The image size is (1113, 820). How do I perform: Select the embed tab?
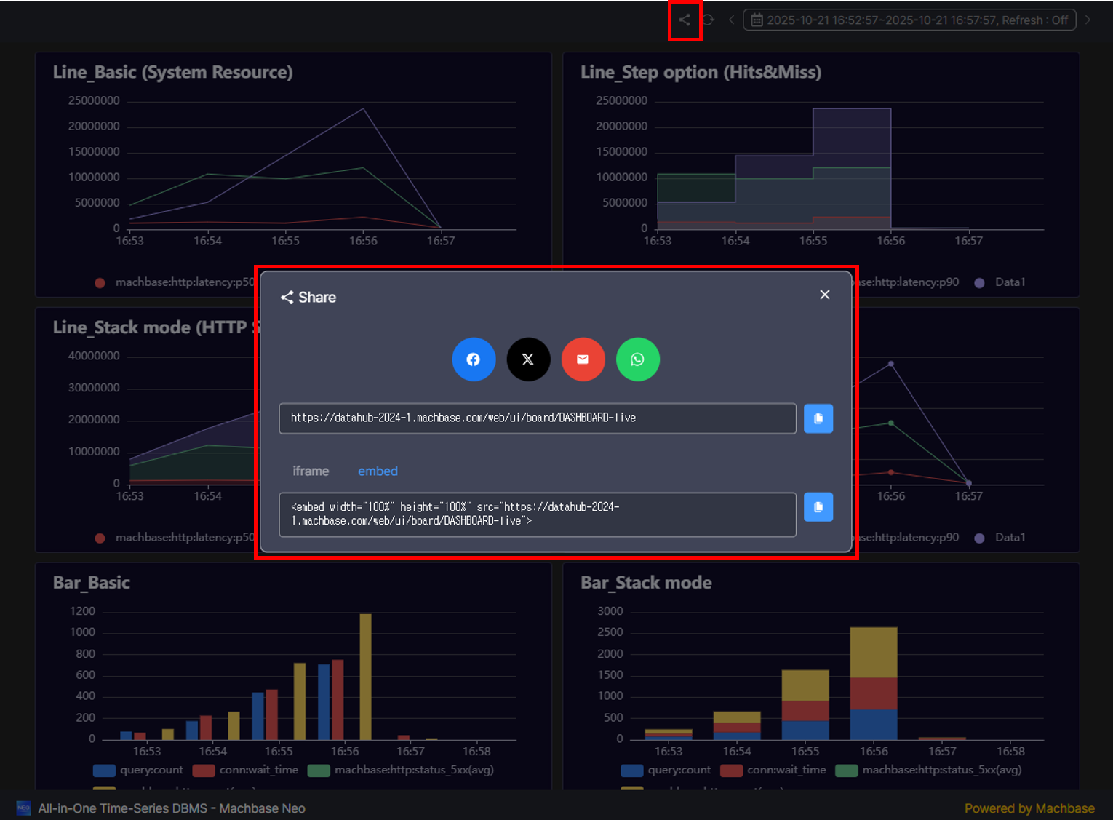pyautogui.click(x=378, y=471)
